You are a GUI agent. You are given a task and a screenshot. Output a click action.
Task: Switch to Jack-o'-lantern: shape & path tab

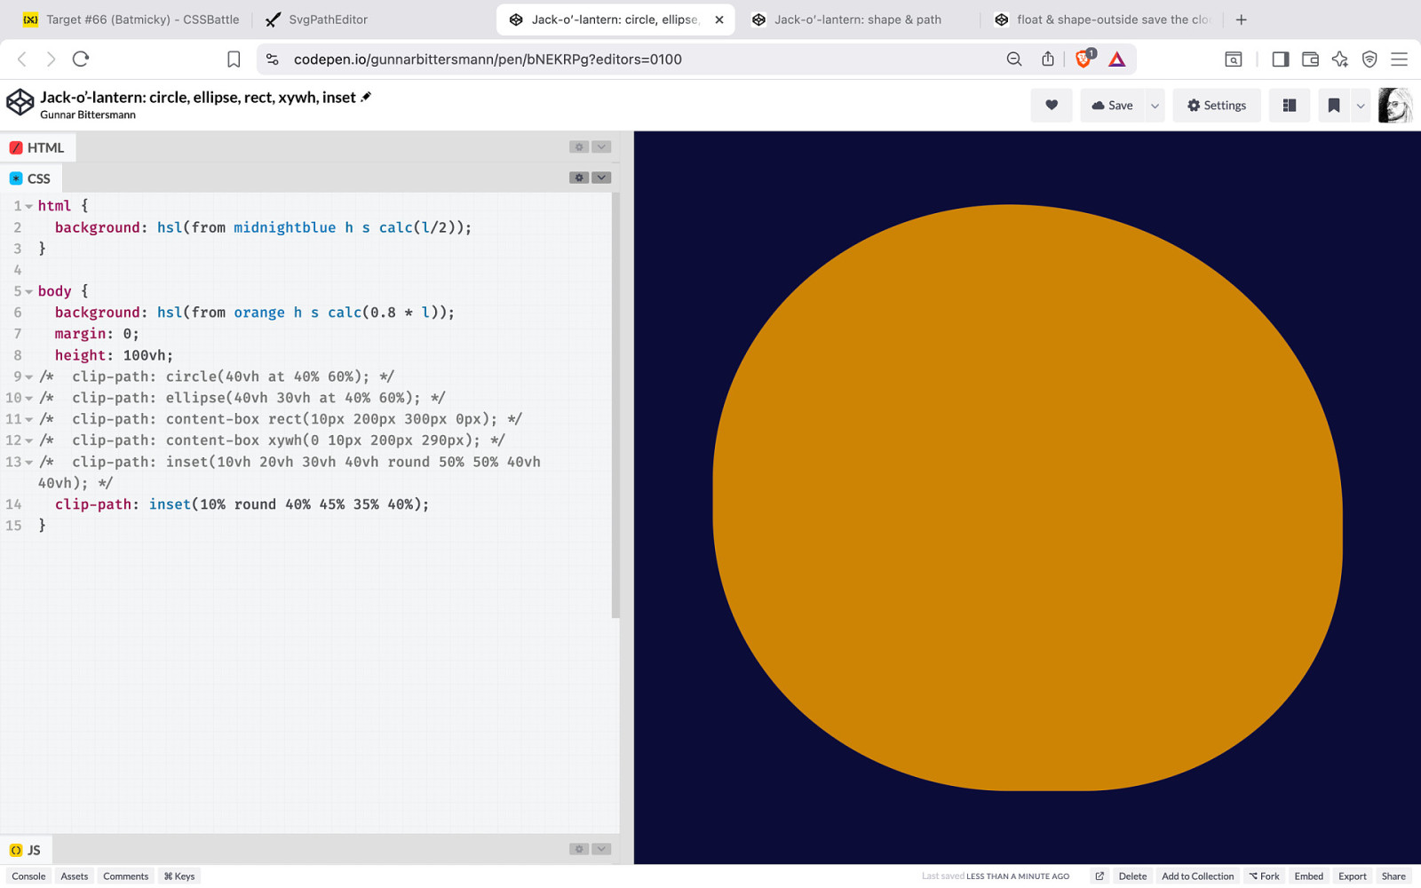(857, 20)
